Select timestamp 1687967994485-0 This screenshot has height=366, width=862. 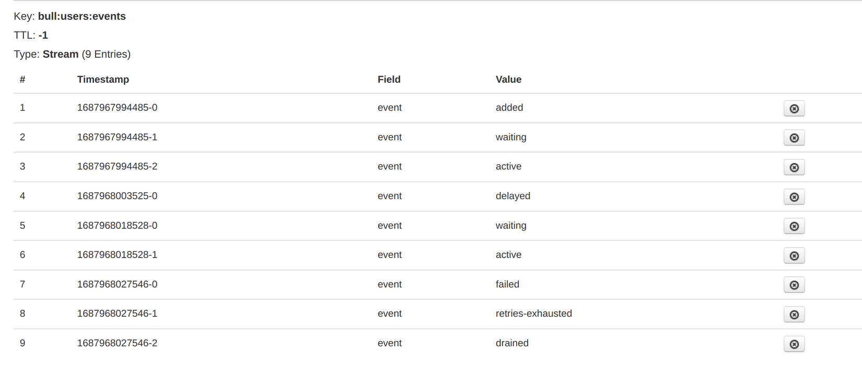pyautogui.click(x=117, y=107)
